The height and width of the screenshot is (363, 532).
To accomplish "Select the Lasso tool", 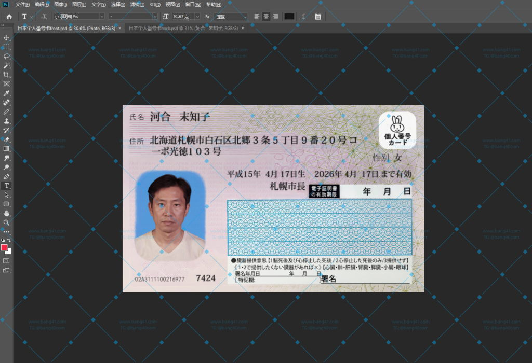I will click(x=7, y=56).
